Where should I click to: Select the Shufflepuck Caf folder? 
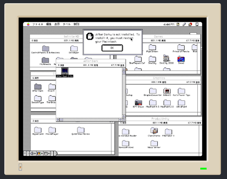click(137, 60)
